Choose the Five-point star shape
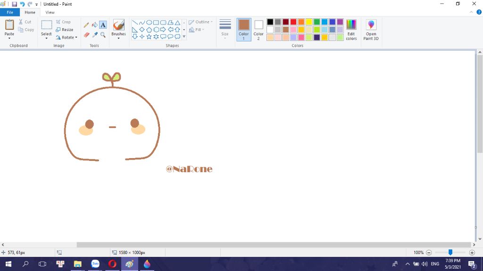 pos(149,37)
